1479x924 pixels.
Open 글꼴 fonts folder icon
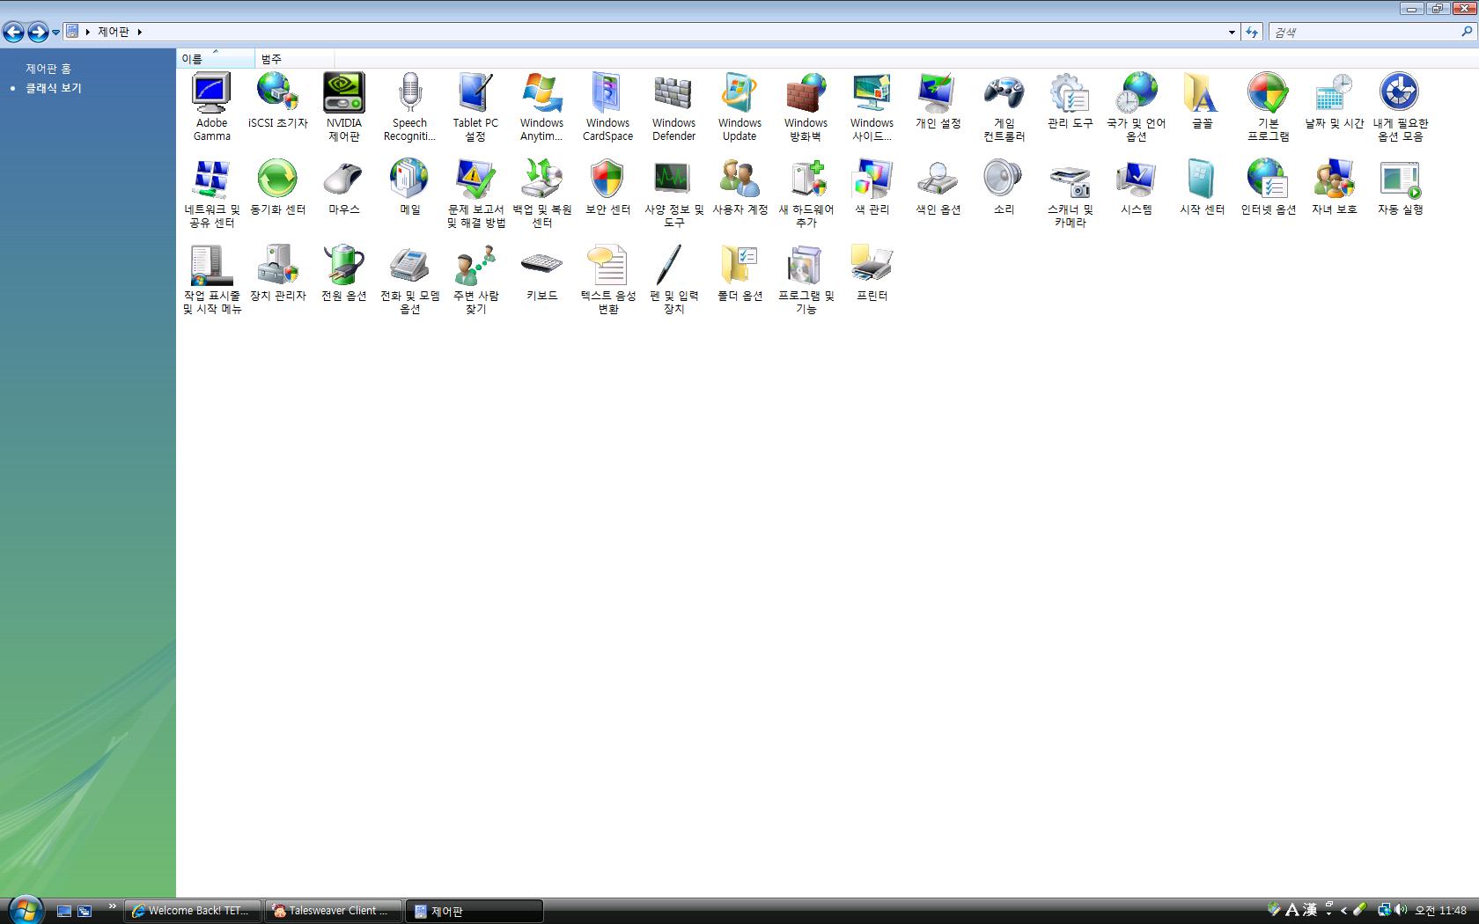point(1202,93)
